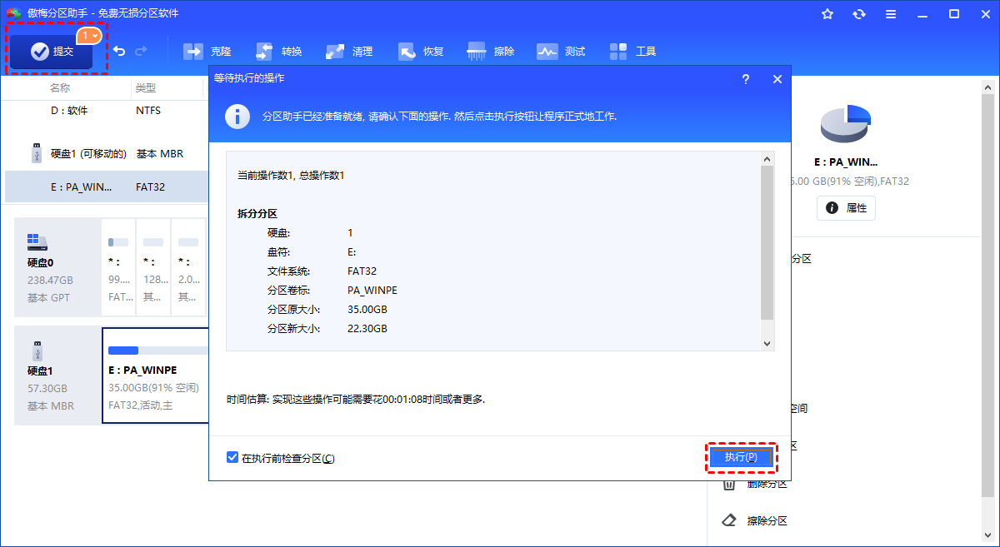Screen dimensions: 1000x547
Task: Launch the 清理 (Clean) tool
Action: tap(349, 51)
